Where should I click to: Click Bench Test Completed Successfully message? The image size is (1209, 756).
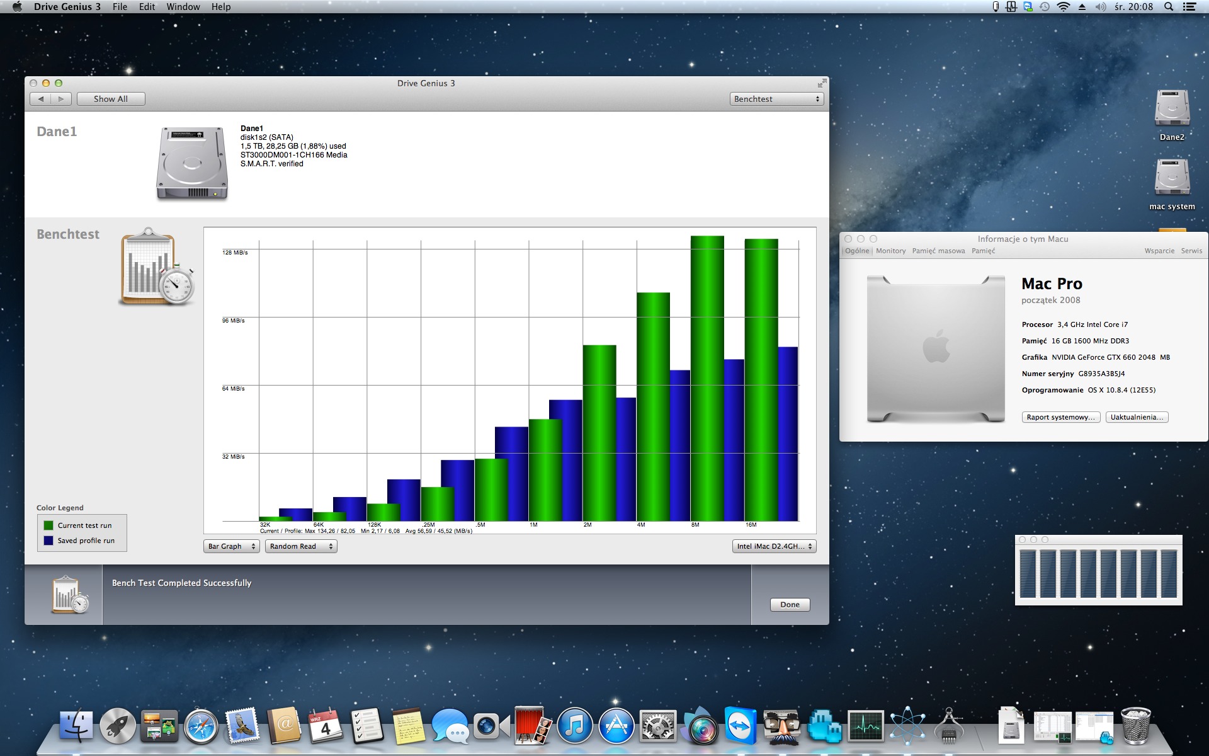[181, 583]
